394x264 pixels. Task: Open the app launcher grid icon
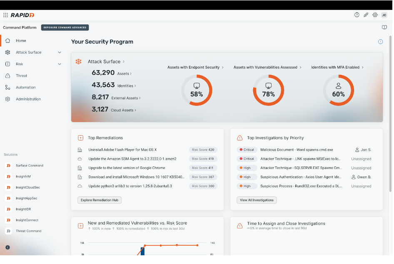(5, 15)
